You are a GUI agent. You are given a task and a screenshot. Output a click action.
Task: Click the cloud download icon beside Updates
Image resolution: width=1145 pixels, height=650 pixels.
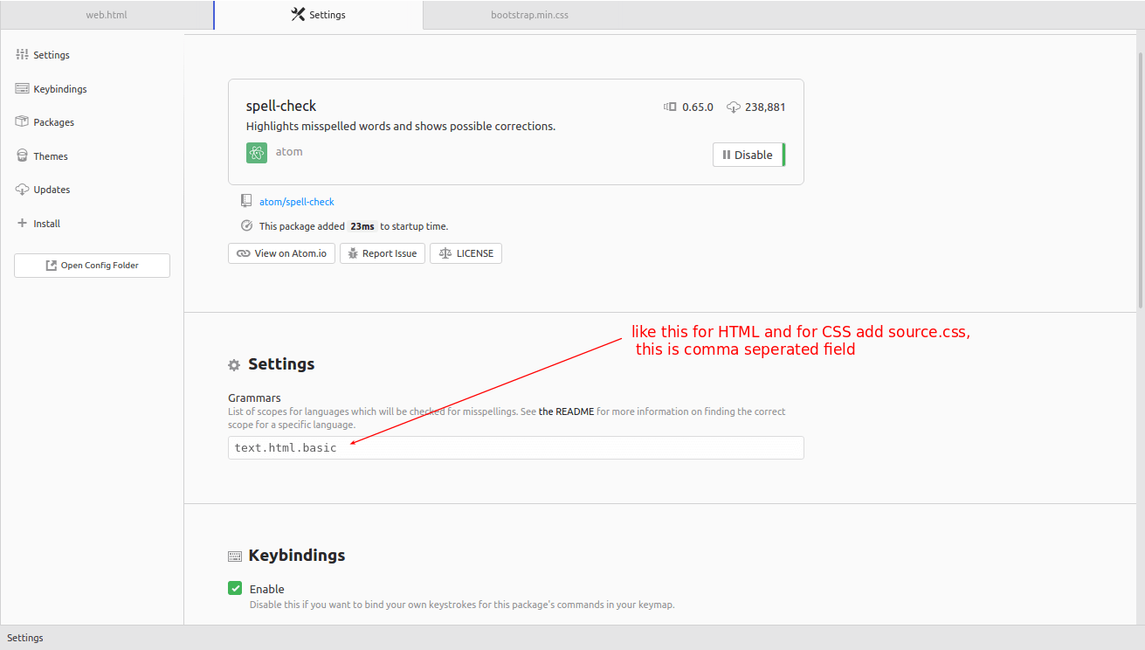(x=23, y=190)
